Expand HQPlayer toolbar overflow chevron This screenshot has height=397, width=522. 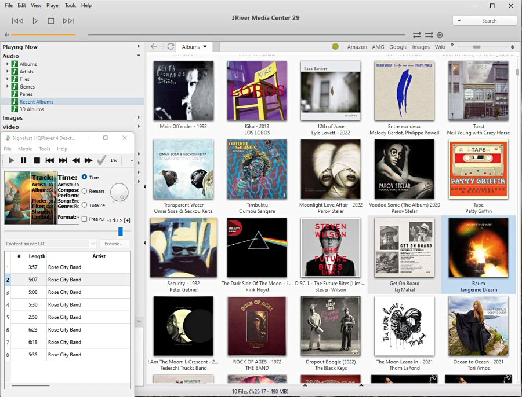point(132,160)
